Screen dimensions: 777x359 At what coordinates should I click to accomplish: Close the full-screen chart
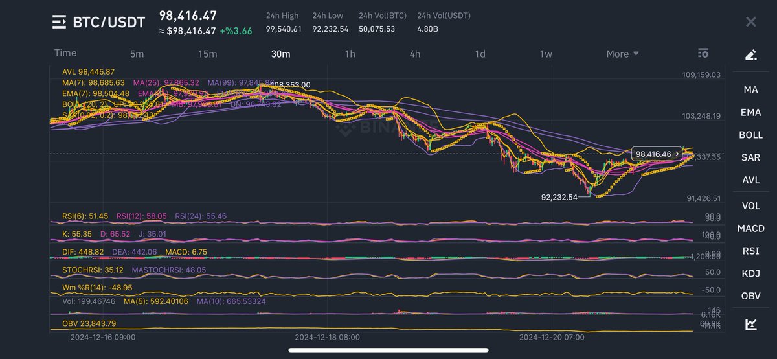click(x=750, y=22)
